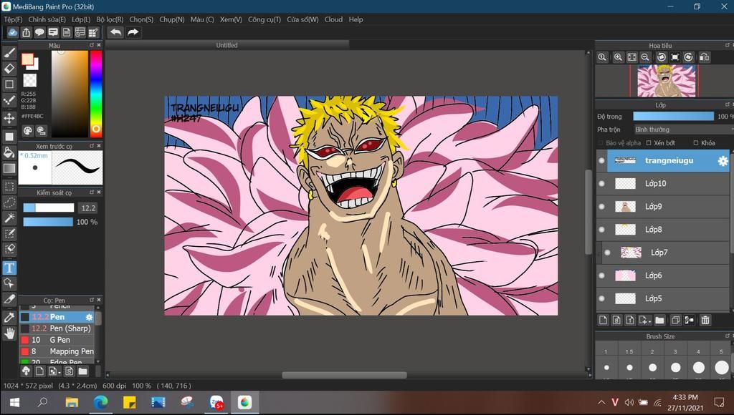Zoom out on the navigator
This screenshot has width=734, height=415.
coord(645,57)
